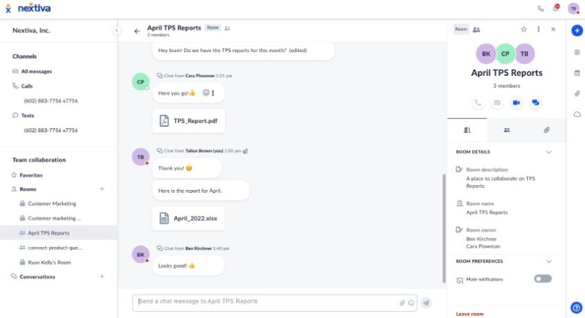The image size is (585, 318).
Task: Click the chat message input field
Action: (x=264, y=302)
